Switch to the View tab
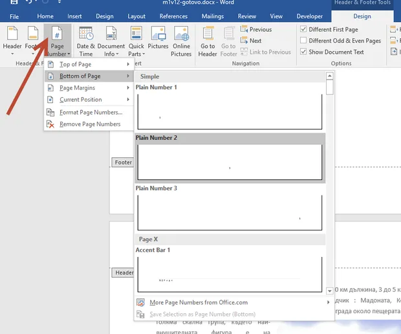This screenshot has height=334, width=401. [276, 16]
